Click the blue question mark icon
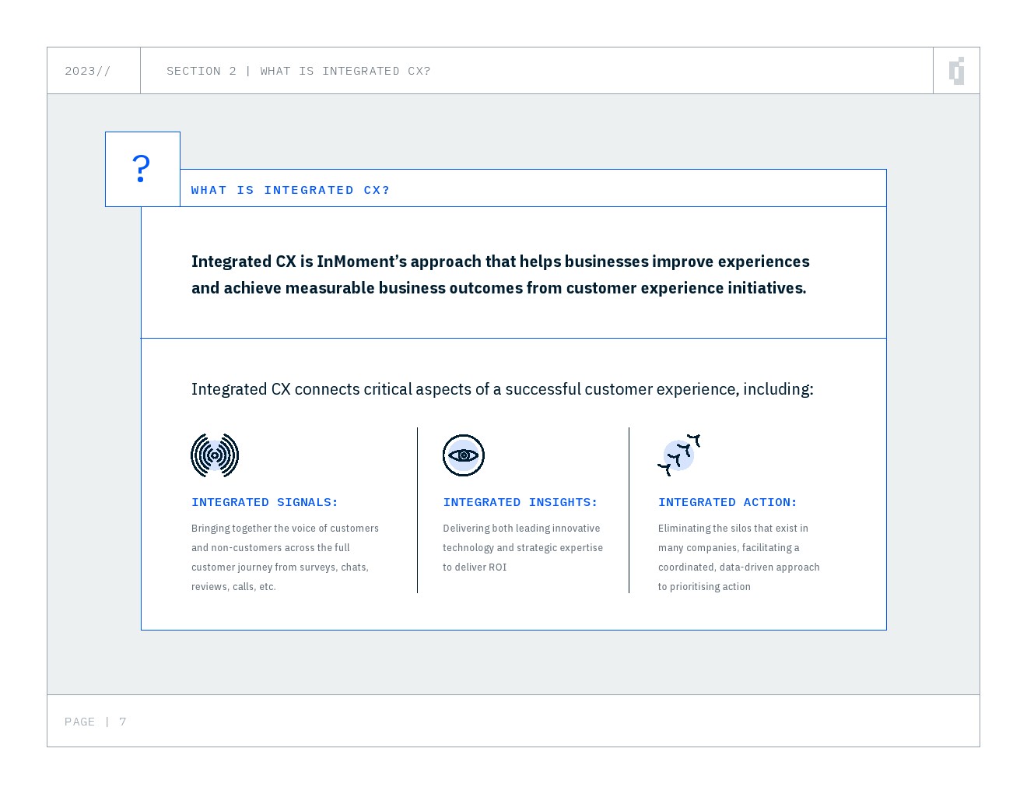 point(141,168)
